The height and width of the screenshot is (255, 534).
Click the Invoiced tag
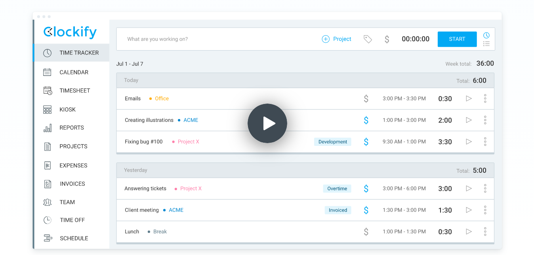(338, 210)
